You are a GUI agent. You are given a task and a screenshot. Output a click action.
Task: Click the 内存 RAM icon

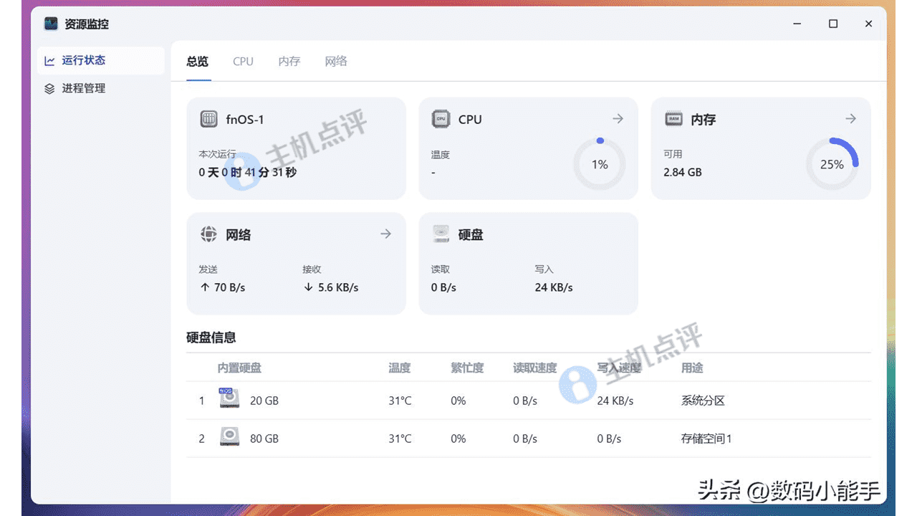tap(673, 119)
